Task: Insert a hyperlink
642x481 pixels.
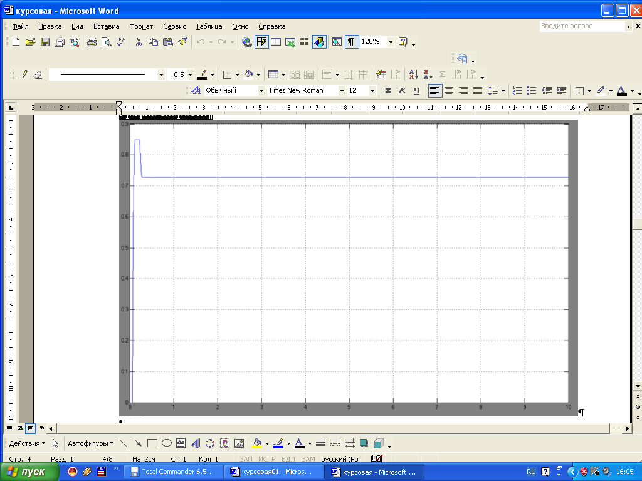Action: click(246, 42)
